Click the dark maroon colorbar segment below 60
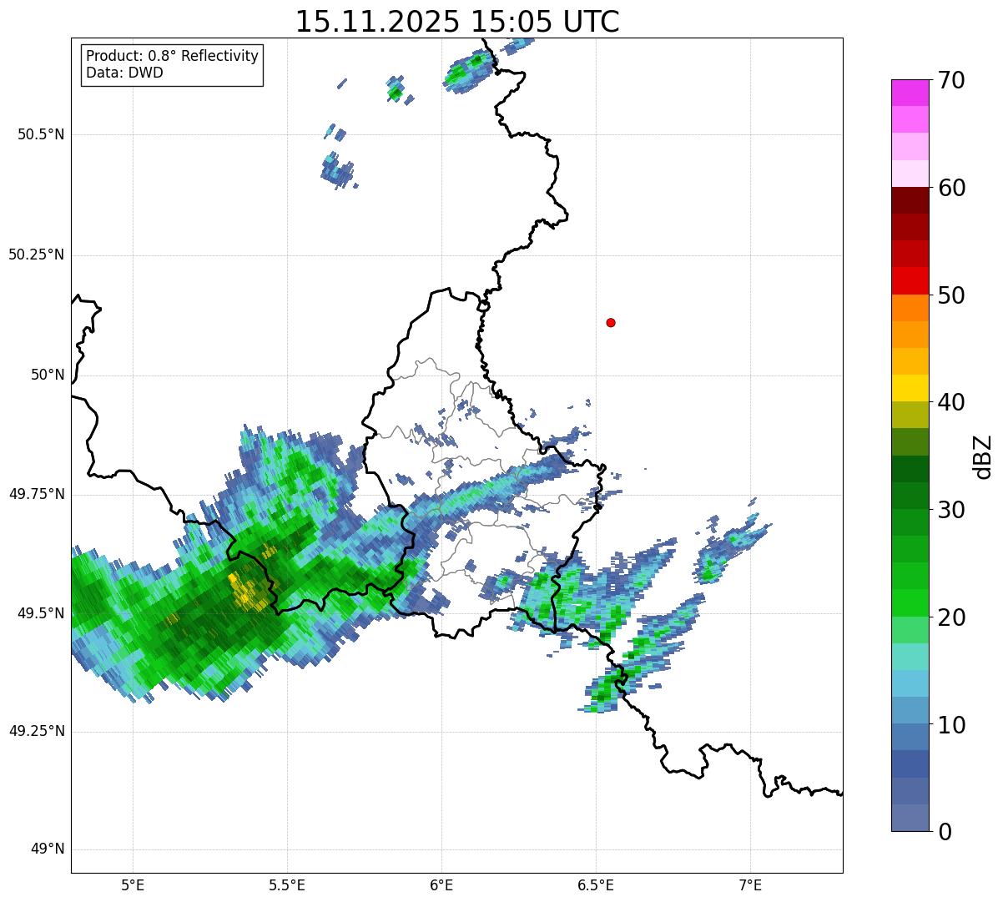 tap(910, 200)
